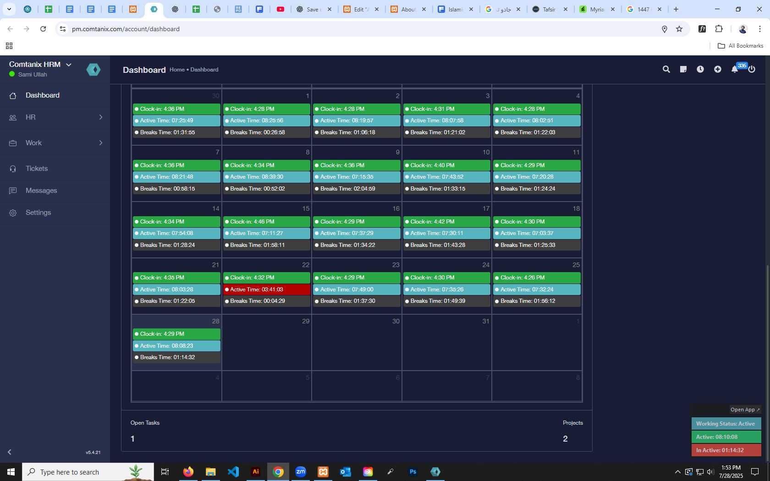Screen dimensions: 770x481
Task: Open a new browser tab
Action: [x=676, y=9]
